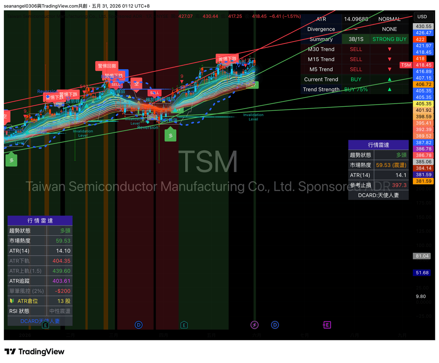Select the 警惕下跌 label above the latest candles

click(227, 59)
